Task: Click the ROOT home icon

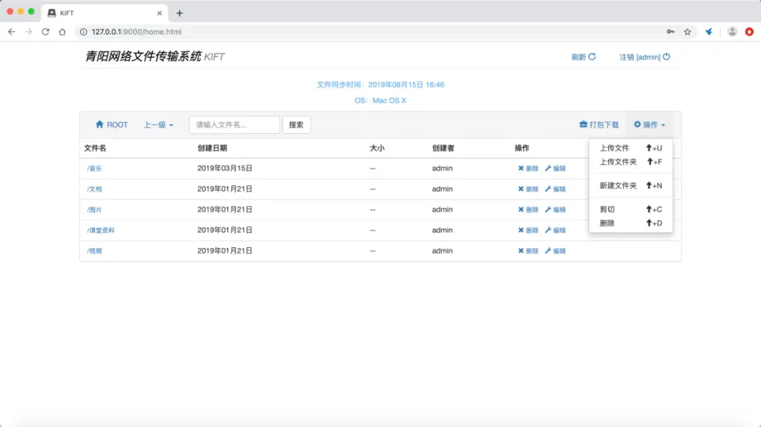Action: [x=99, y=124]
